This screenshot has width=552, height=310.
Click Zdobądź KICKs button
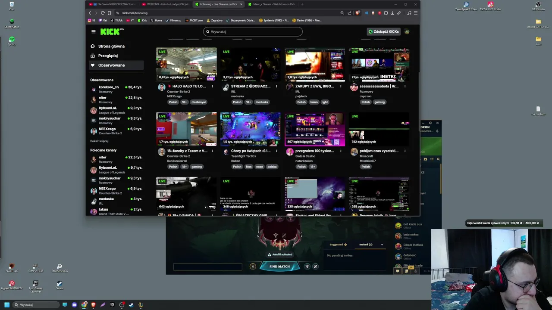click(x=383, y=31)
